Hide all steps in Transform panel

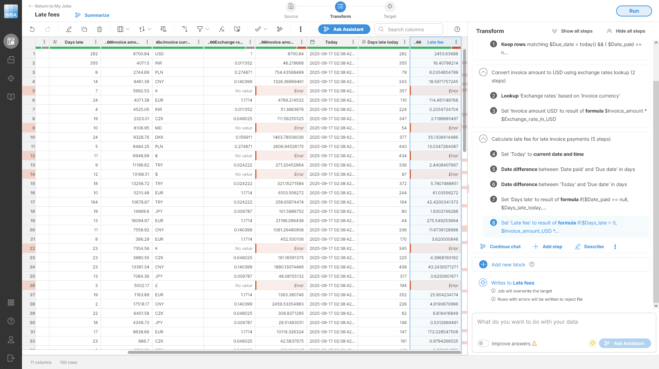626,31
